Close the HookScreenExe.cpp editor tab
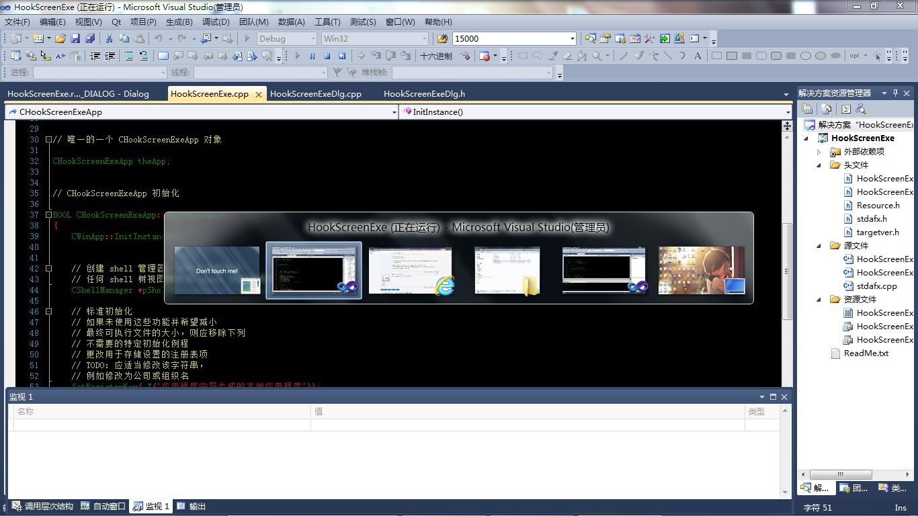The width and height of the screenshot is (918, 516). click(258, 95)
